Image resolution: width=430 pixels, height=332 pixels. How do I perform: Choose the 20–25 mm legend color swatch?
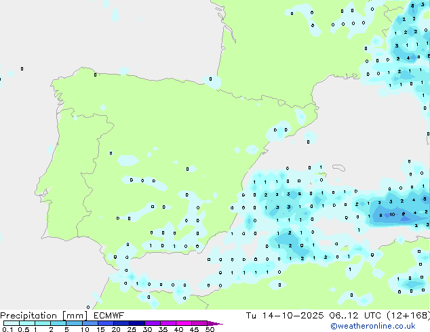point(121,323)
